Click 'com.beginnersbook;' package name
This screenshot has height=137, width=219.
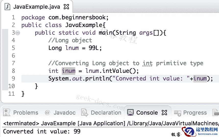click(78, 17)
